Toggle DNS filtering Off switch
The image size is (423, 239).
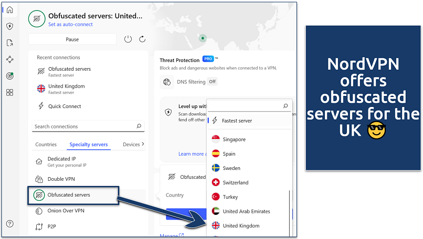click(x=212, y=82)
